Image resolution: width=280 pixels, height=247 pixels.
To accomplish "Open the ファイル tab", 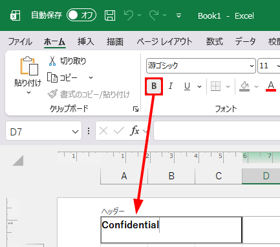I will click(x=20, y=41).
